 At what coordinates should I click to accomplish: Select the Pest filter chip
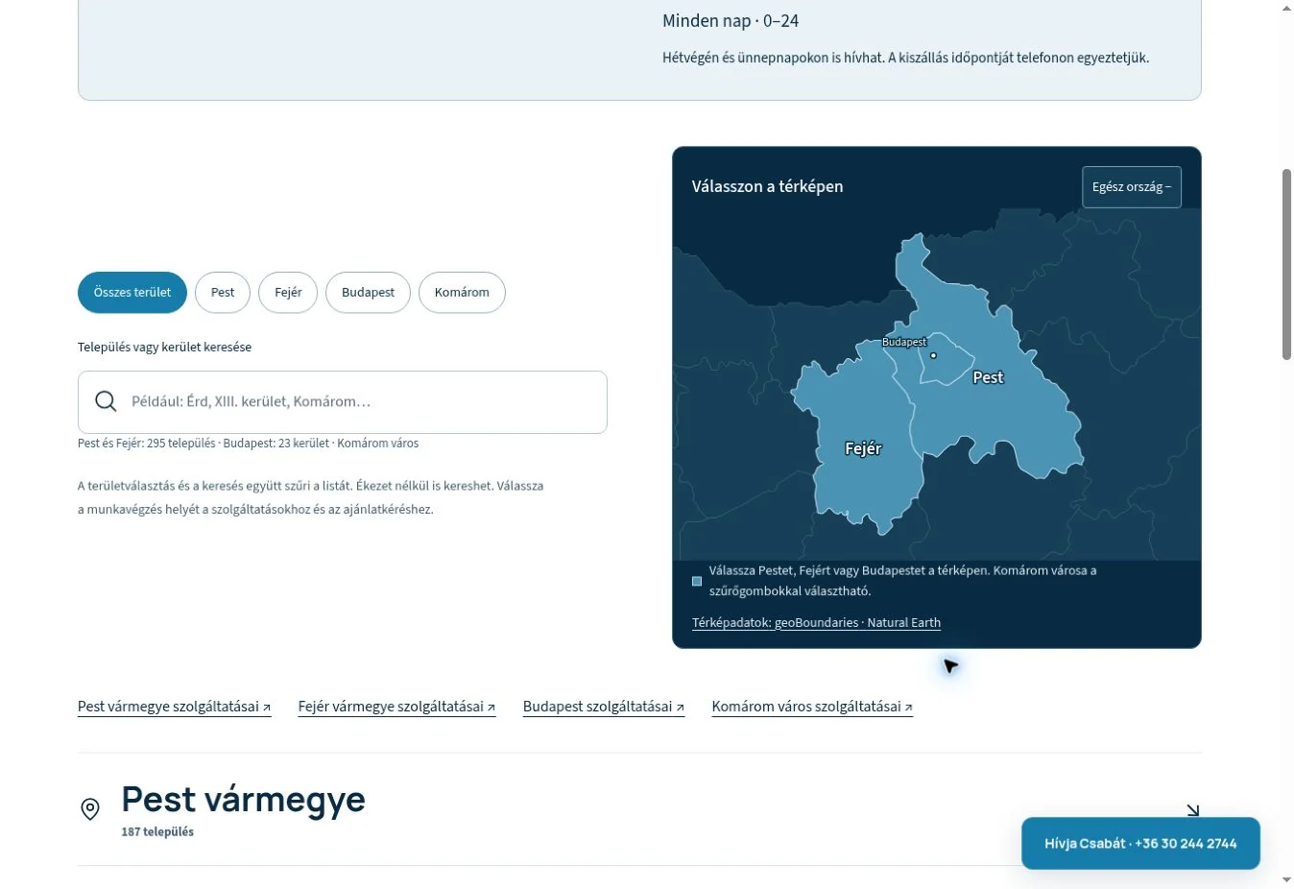click(223, 293)
